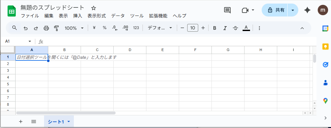Open the comment history icon

227,10
